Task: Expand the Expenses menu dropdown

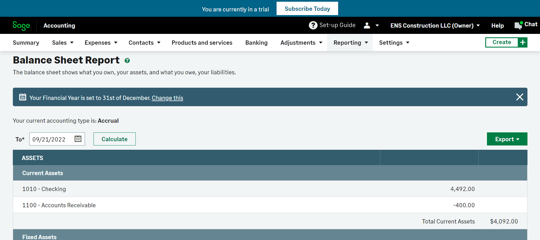Action: pyautogui.click(x=116, y=43)
